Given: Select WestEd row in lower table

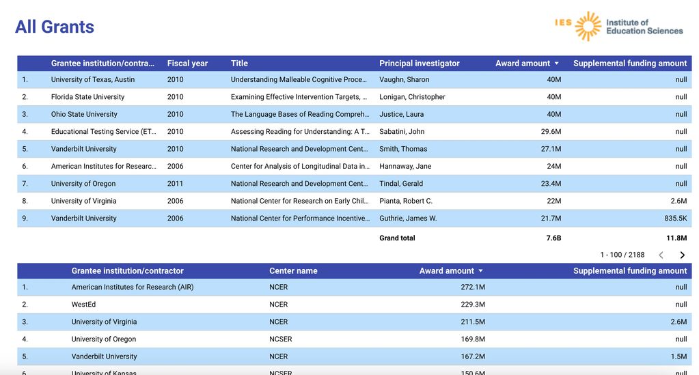Looking at the screenshot, I should tap(84, 305).
